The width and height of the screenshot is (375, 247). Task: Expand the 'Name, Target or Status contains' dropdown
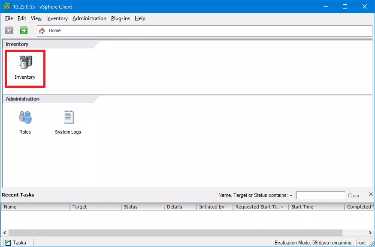click(291, 196)
